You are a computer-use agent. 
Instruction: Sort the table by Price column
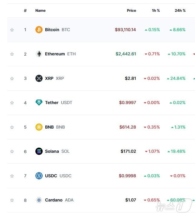point(132,11)
